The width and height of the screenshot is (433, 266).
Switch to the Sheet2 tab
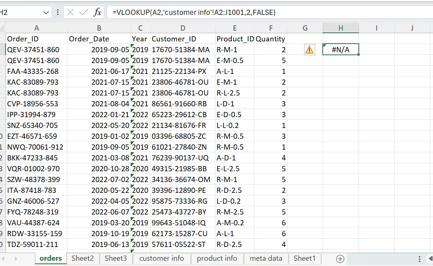click(83, 258)
